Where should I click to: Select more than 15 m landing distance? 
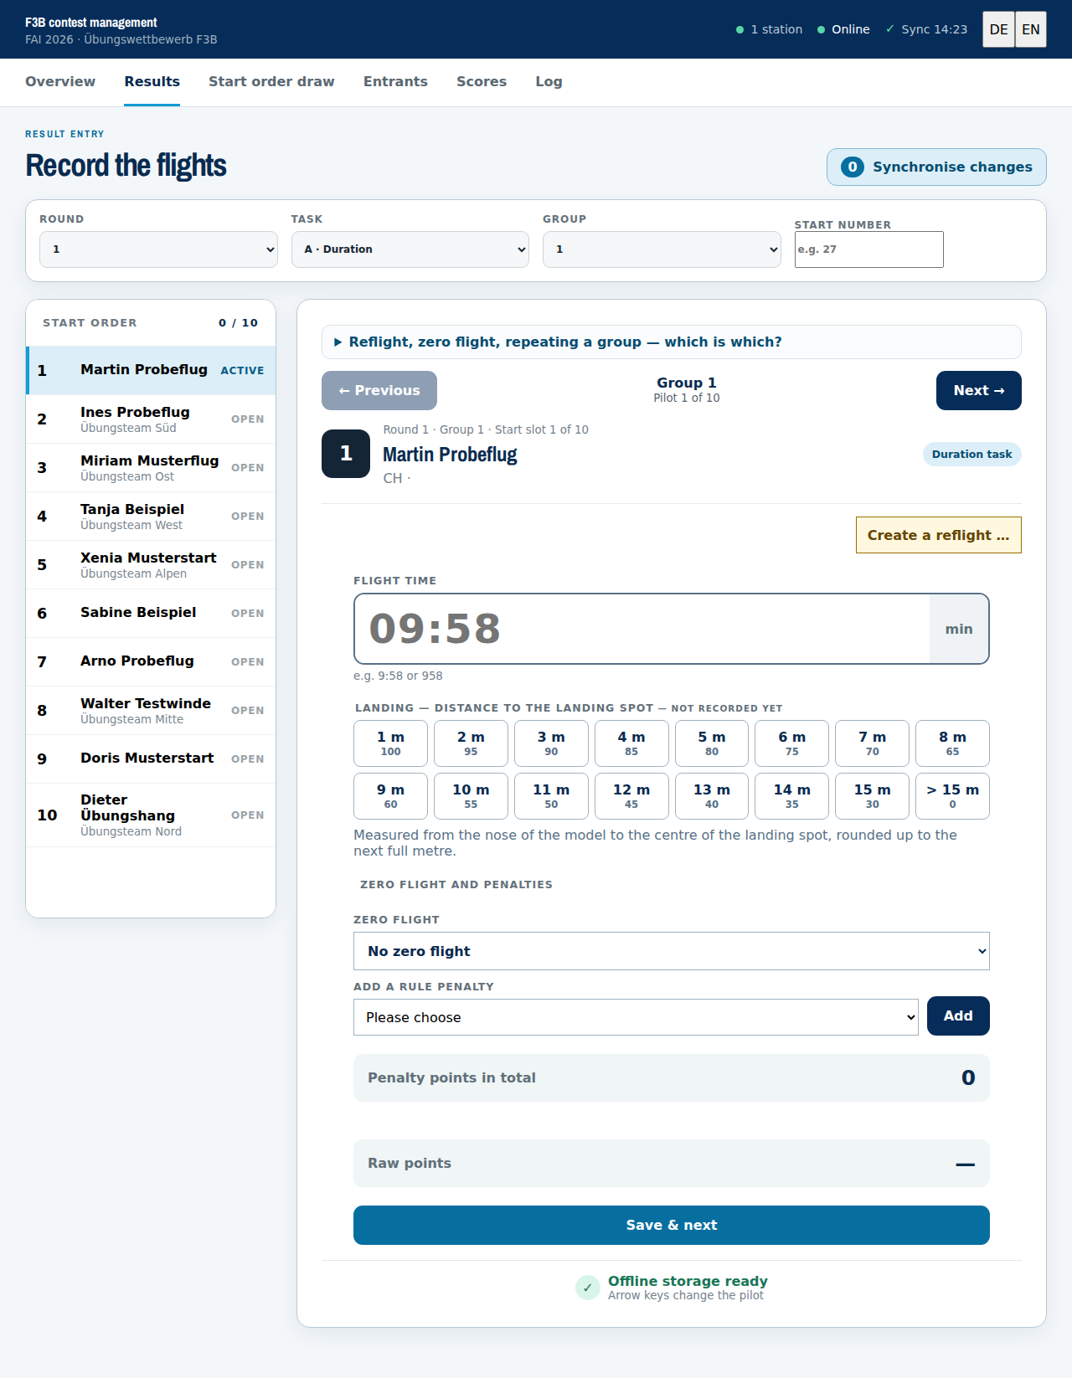coord(952,796)
